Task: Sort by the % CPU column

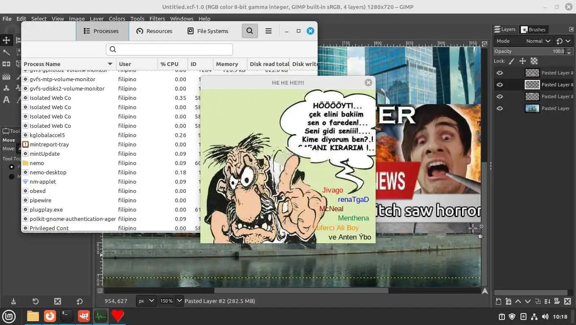Action: tap(173, 64)
